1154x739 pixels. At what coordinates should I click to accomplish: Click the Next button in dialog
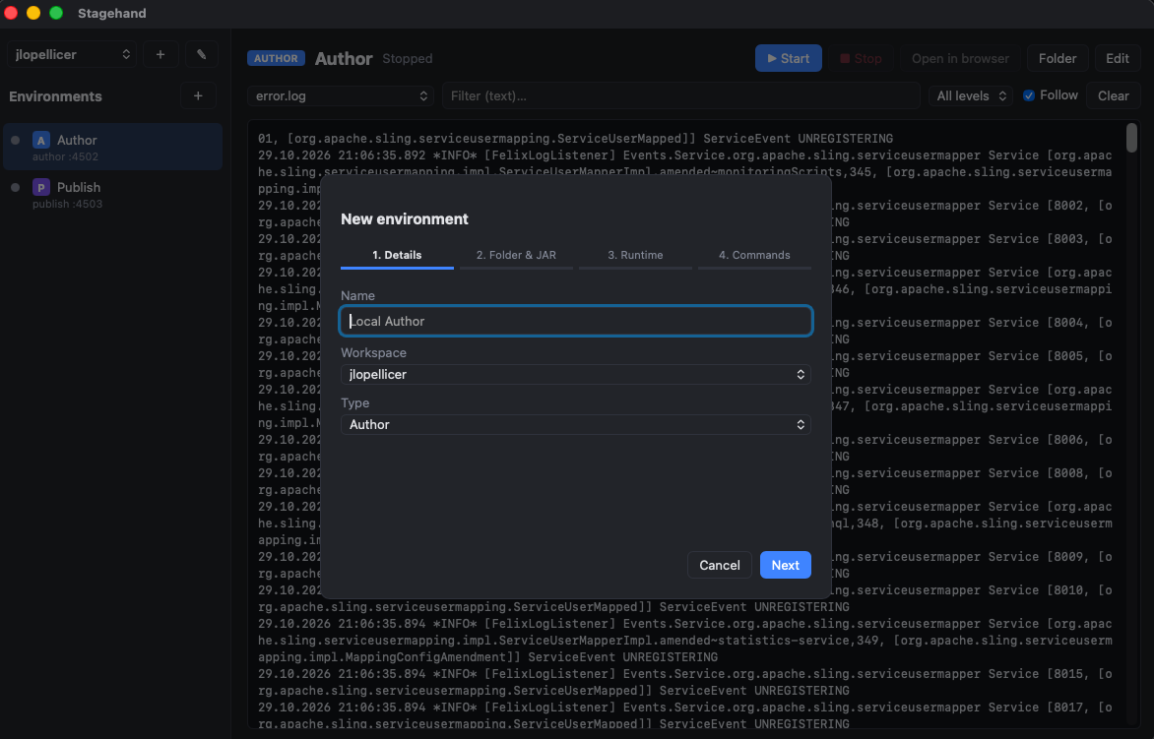coord(786,565)
